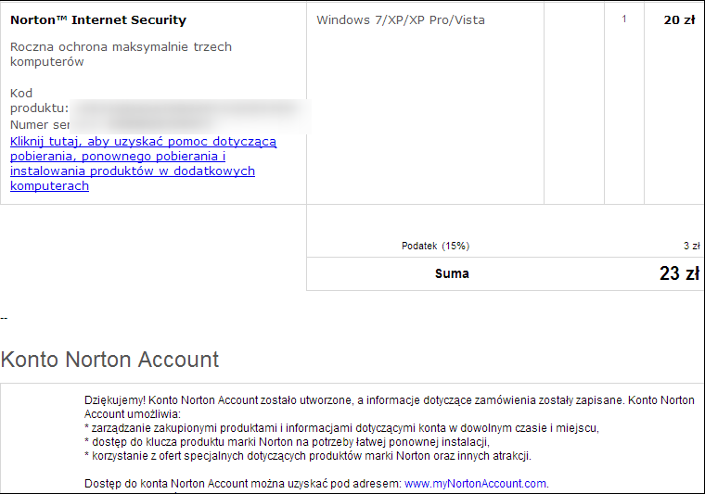This screenshot has height=494, width=705.
Task: Select the Windows 7/XP/XP Pro/Vista platform text
Action: pyautogui.click(x=401, y=20)
